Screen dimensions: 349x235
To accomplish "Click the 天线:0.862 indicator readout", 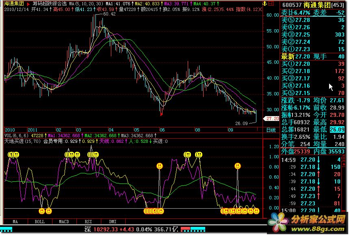I will (x=113, y=141).
